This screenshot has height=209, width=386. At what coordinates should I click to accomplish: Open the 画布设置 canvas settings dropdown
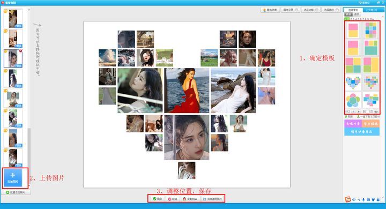290,10
